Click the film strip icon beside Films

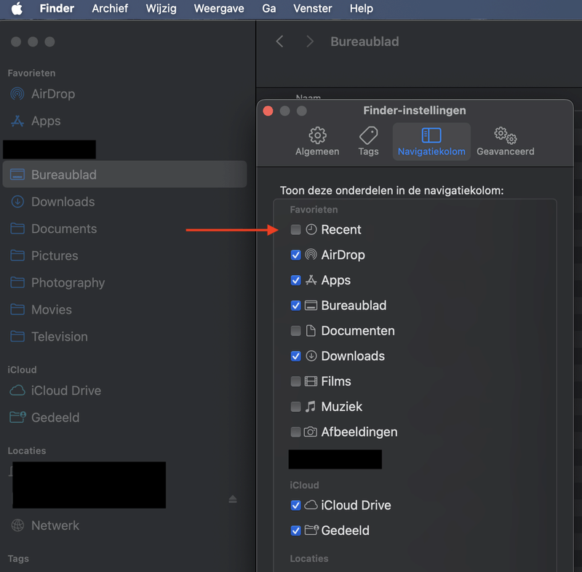click(x=311, y=381)
